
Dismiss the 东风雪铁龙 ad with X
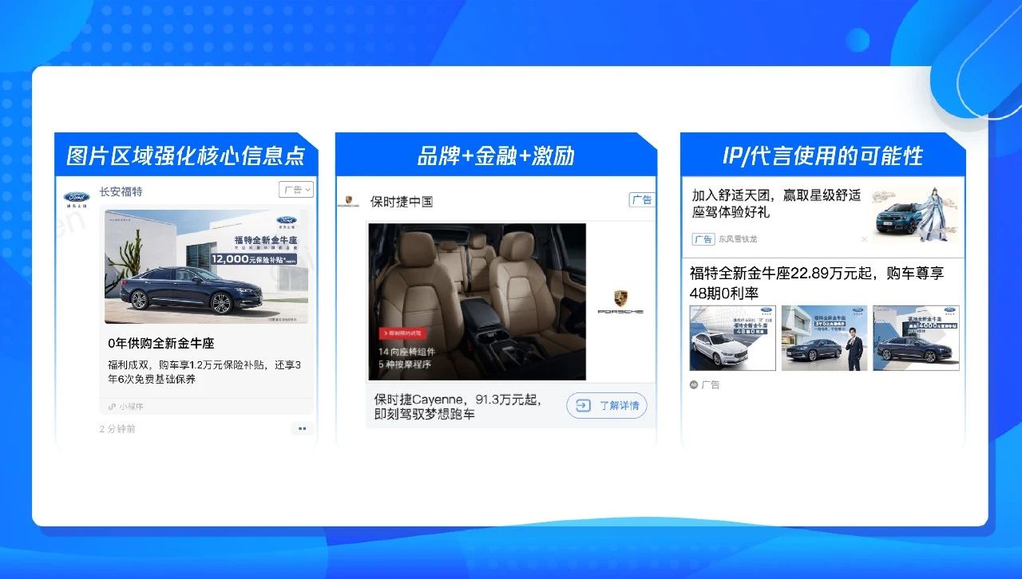click(864, 239)
